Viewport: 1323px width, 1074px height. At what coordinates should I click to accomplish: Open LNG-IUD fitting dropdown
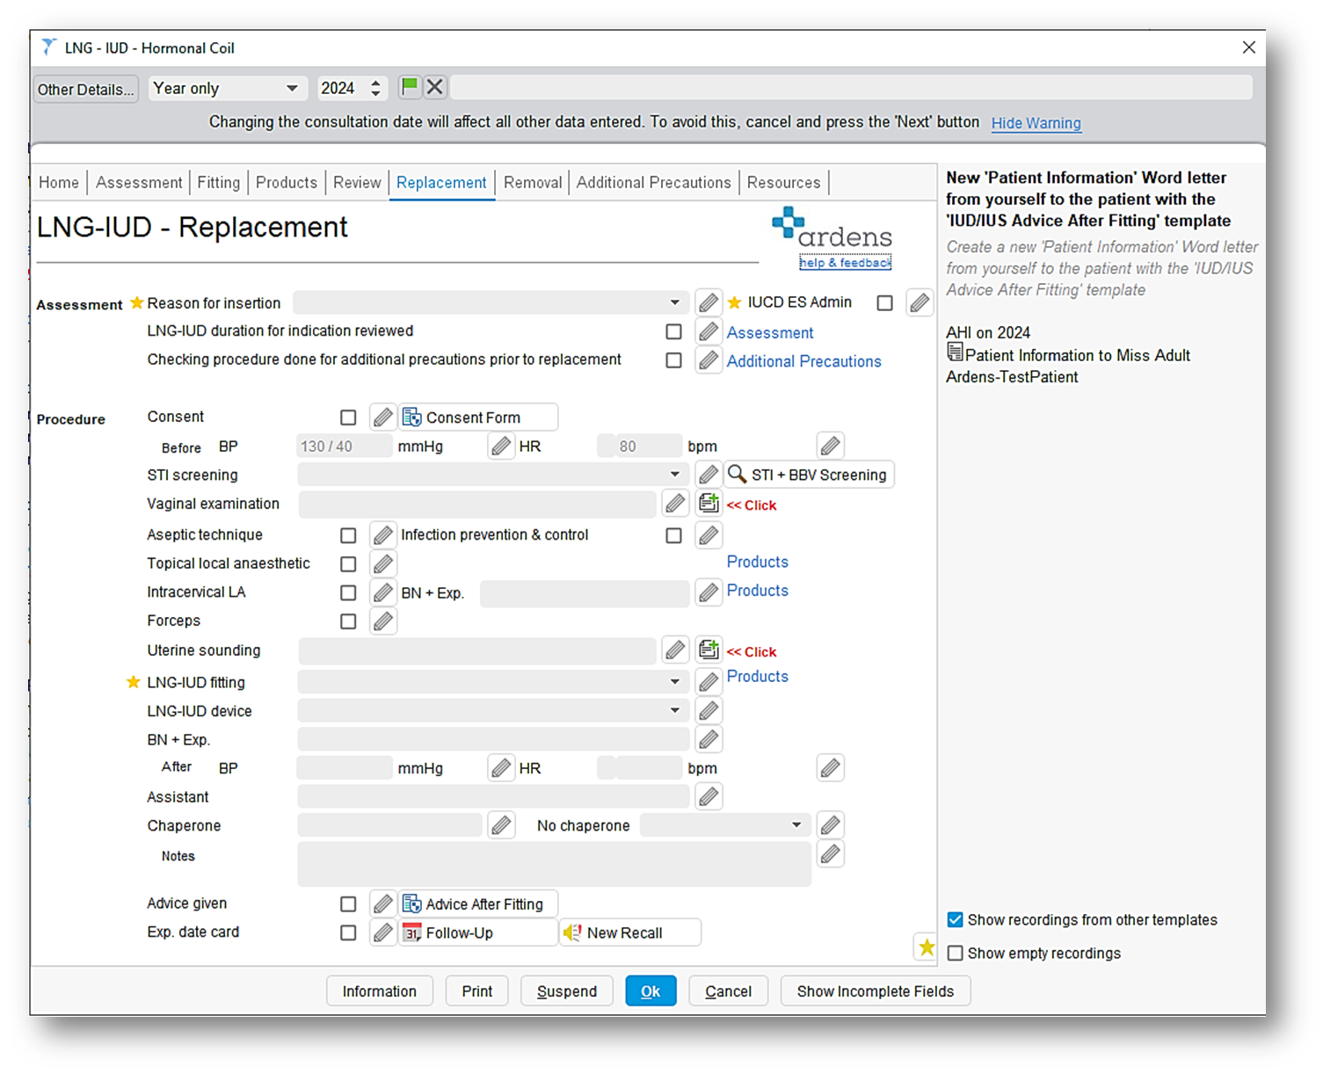click(492, 682)
